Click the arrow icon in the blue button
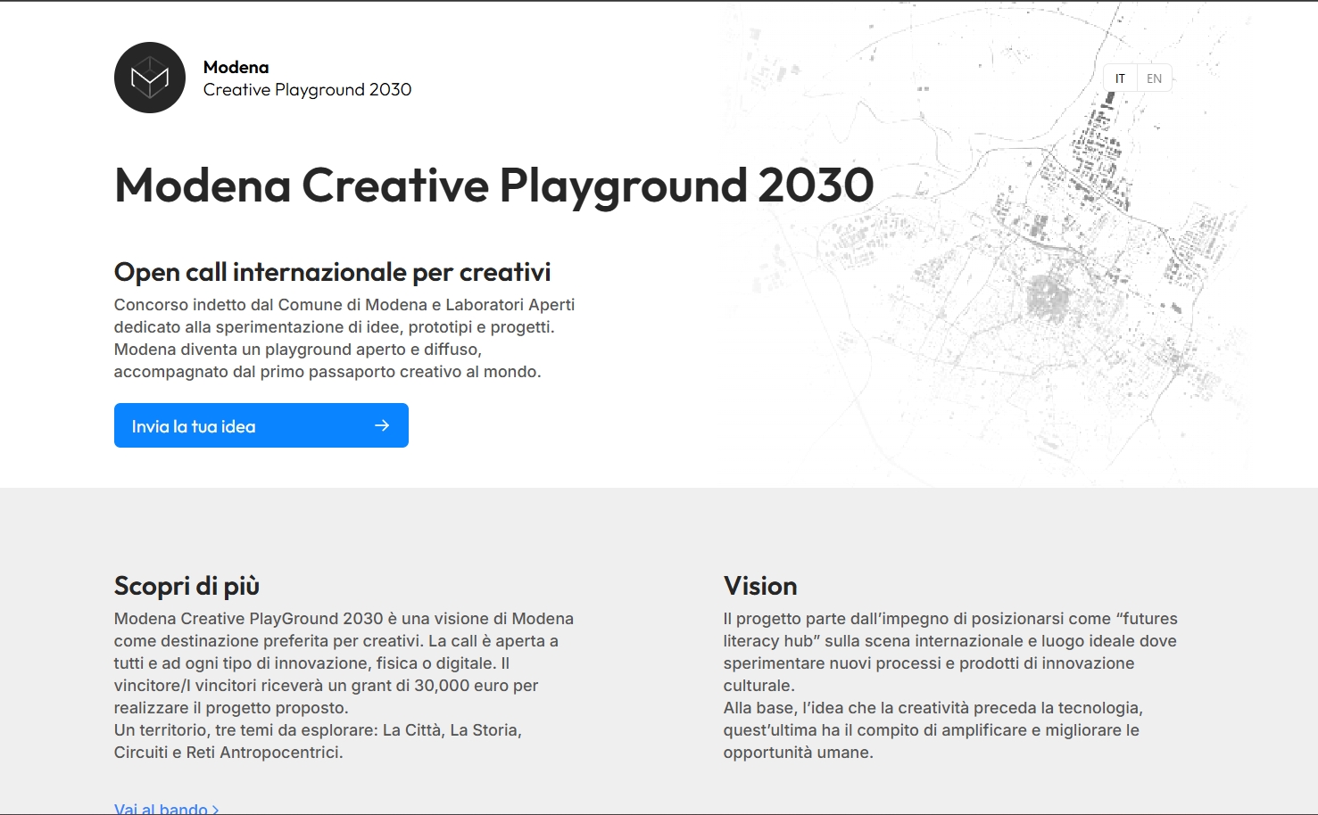1318x815 pixels. point(382,425)
